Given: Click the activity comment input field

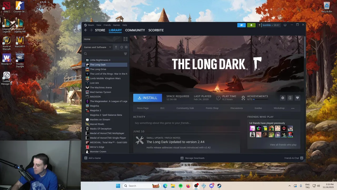Looking at the screenshot, I should [186, 123].
